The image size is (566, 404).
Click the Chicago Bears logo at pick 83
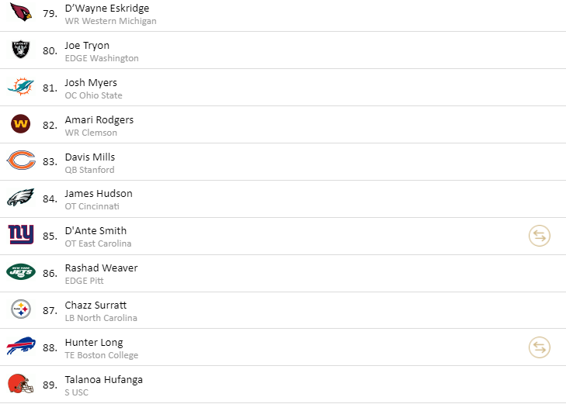point(21,160)
